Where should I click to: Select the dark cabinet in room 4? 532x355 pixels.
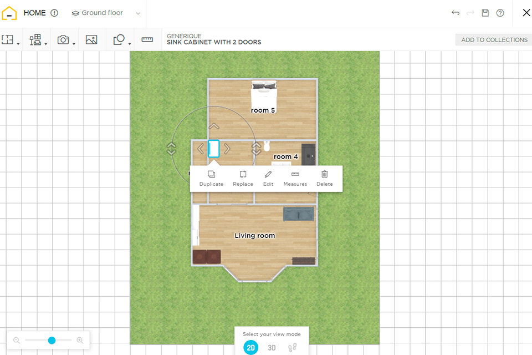click(309, 155)
